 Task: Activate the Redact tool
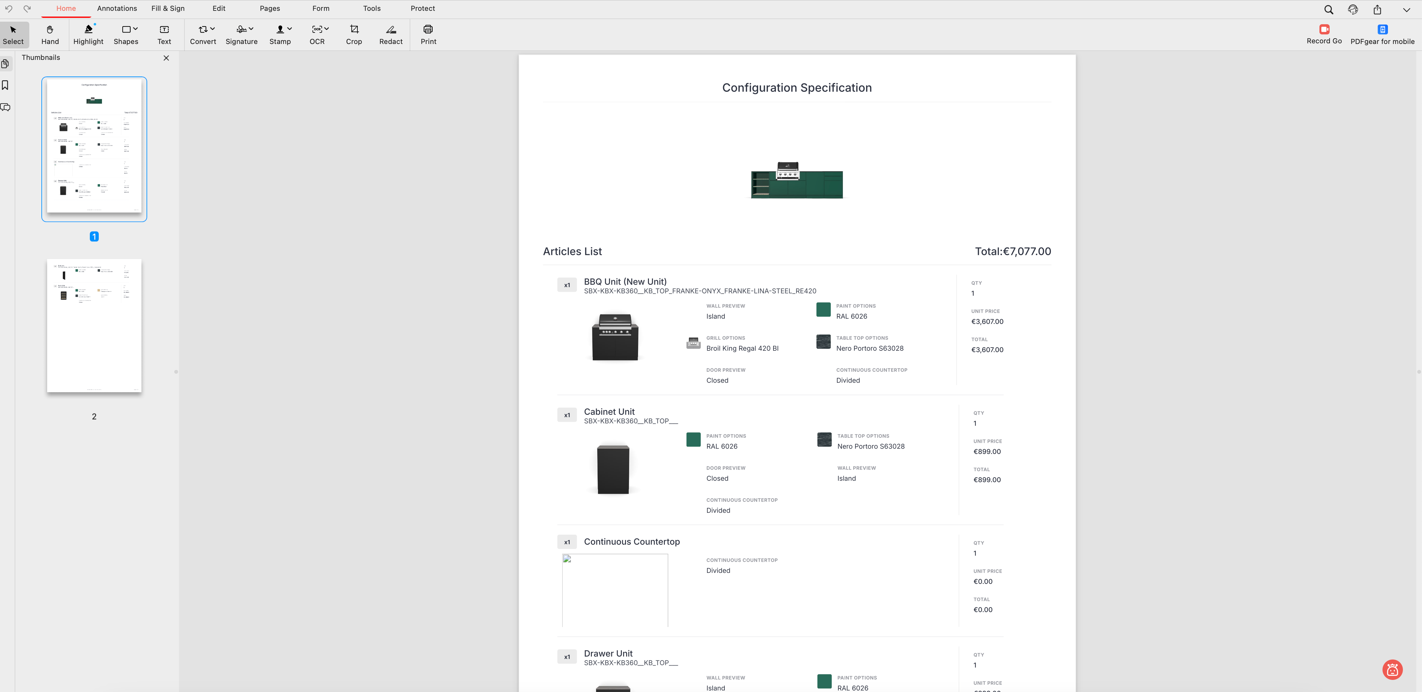391,34
